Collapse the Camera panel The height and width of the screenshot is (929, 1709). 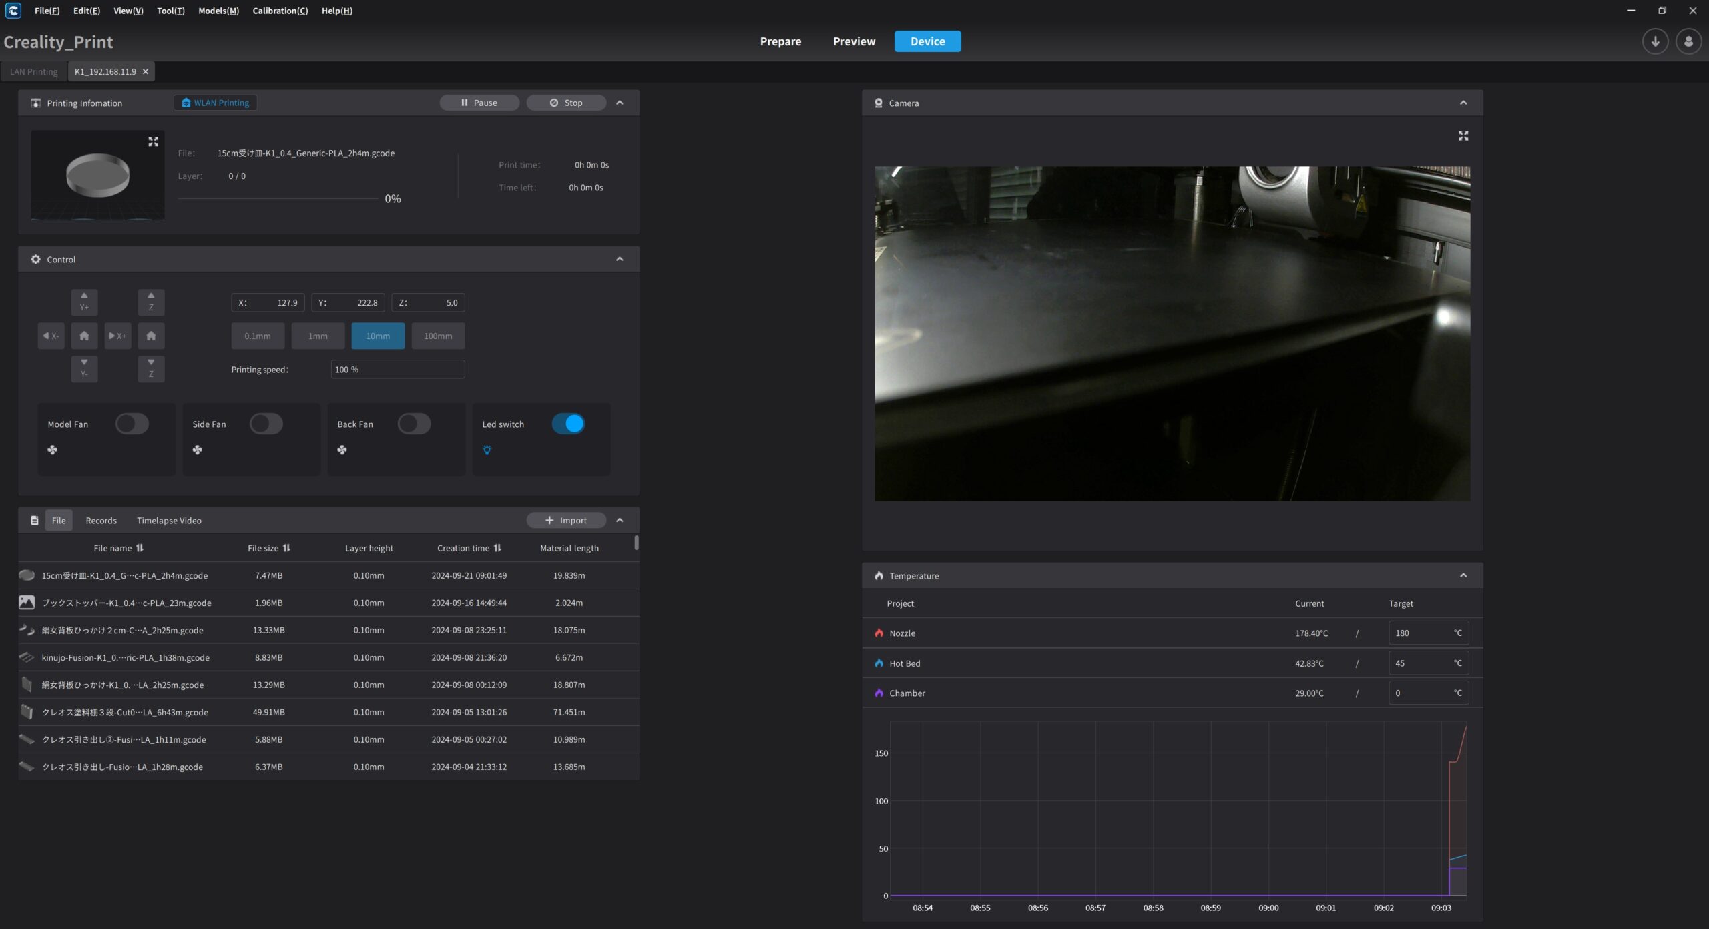point(1463,103)
